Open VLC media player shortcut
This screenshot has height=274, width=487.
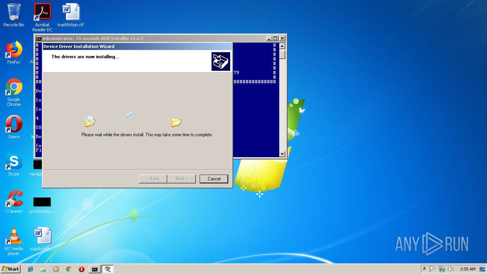(x=14, y=242)
